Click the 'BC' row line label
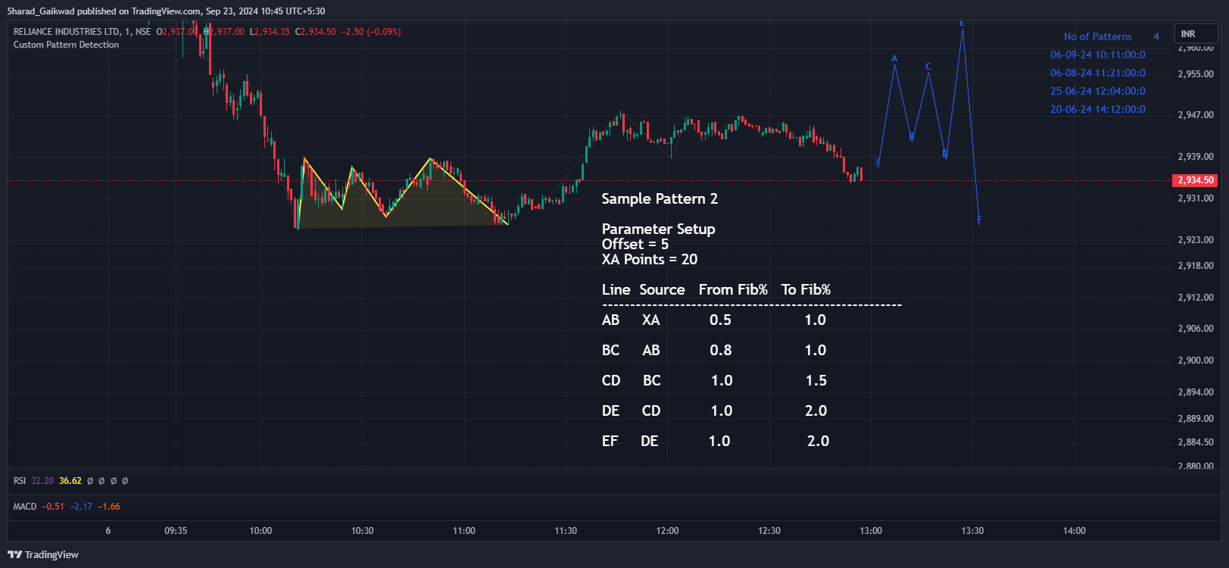The height and width of the screenshot is (568, 1229). (x=610, y=350)
